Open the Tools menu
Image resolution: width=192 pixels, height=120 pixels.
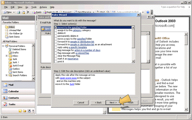(34, 7)
